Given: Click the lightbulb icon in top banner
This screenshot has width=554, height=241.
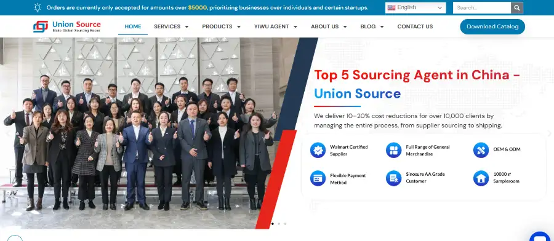Looking at the screenshot, I should [38, 7].
